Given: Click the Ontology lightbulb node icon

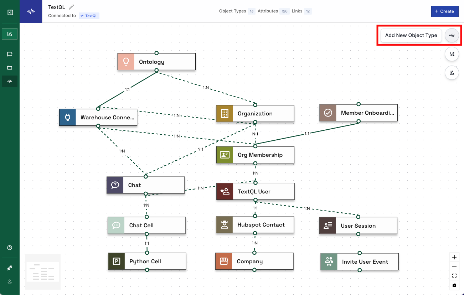Looking at the screenshot, I should 126,62.
